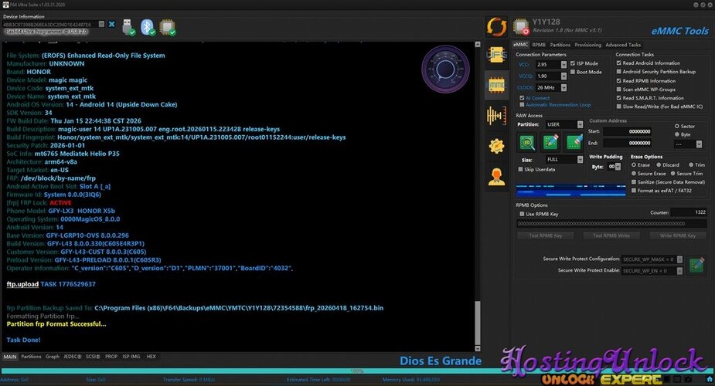Switch to the Graph log tab
This screenshot has width=715, height=386.
tap(53, 357)
